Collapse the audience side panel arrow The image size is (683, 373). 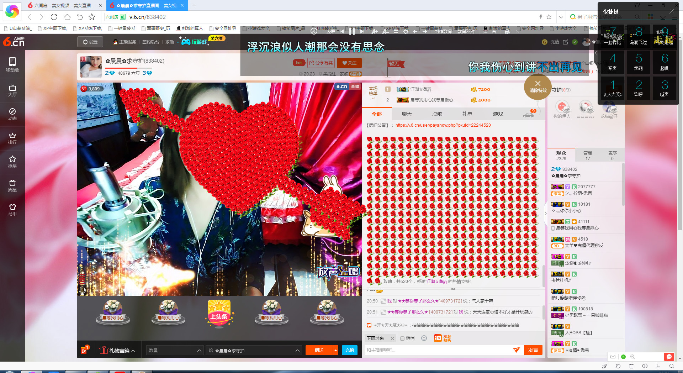546,214
